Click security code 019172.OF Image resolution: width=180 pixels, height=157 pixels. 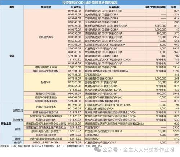click(x=75, y=30)
